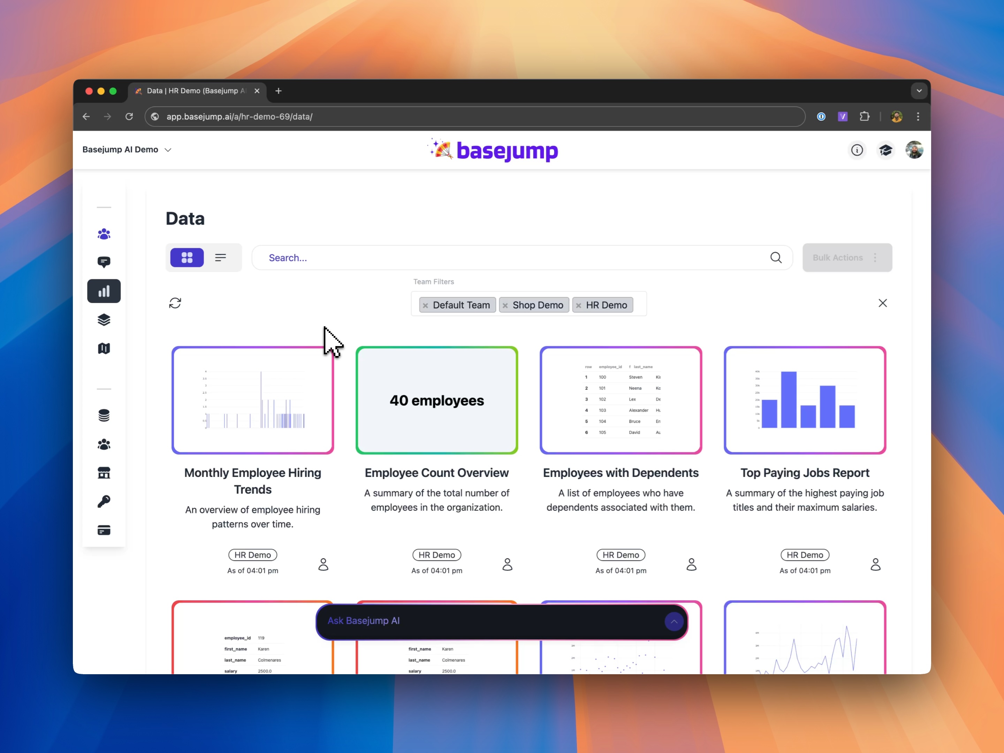Expand the Basejump AI Demo workspace dropdown

point(127,150)
